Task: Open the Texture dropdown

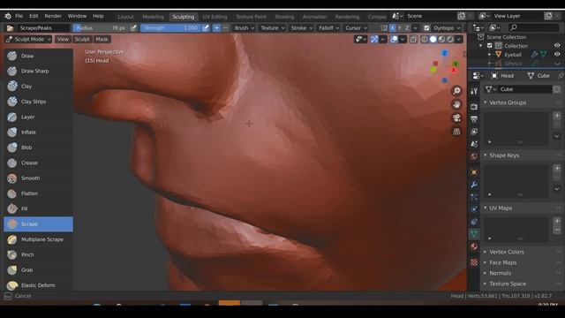Action: pyautogui.click(x=273, y=28)
